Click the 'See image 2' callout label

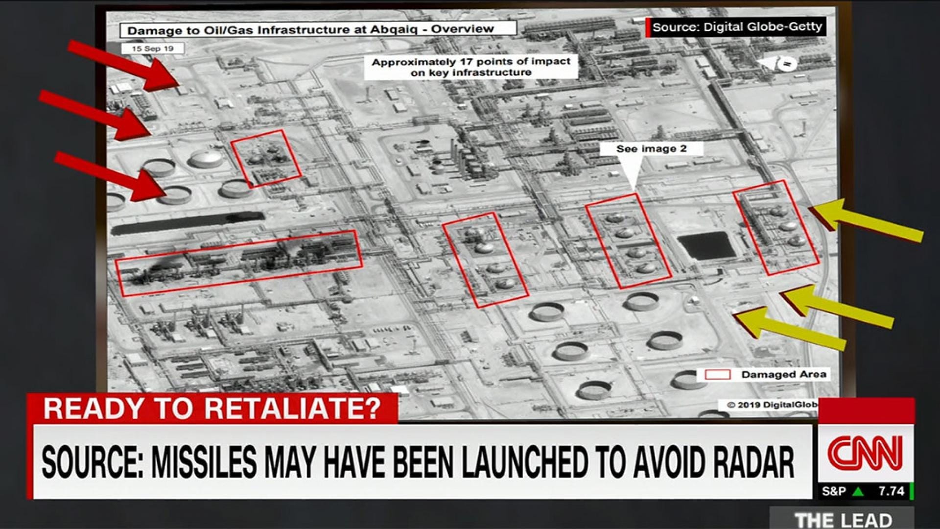tap(651, 149)
